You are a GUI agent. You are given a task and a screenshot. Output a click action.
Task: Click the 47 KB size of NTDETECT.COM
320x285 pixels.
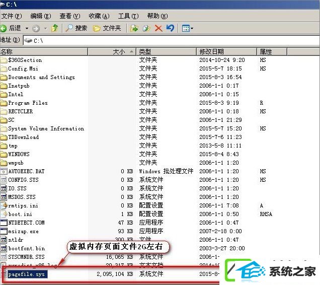[125, 223]
